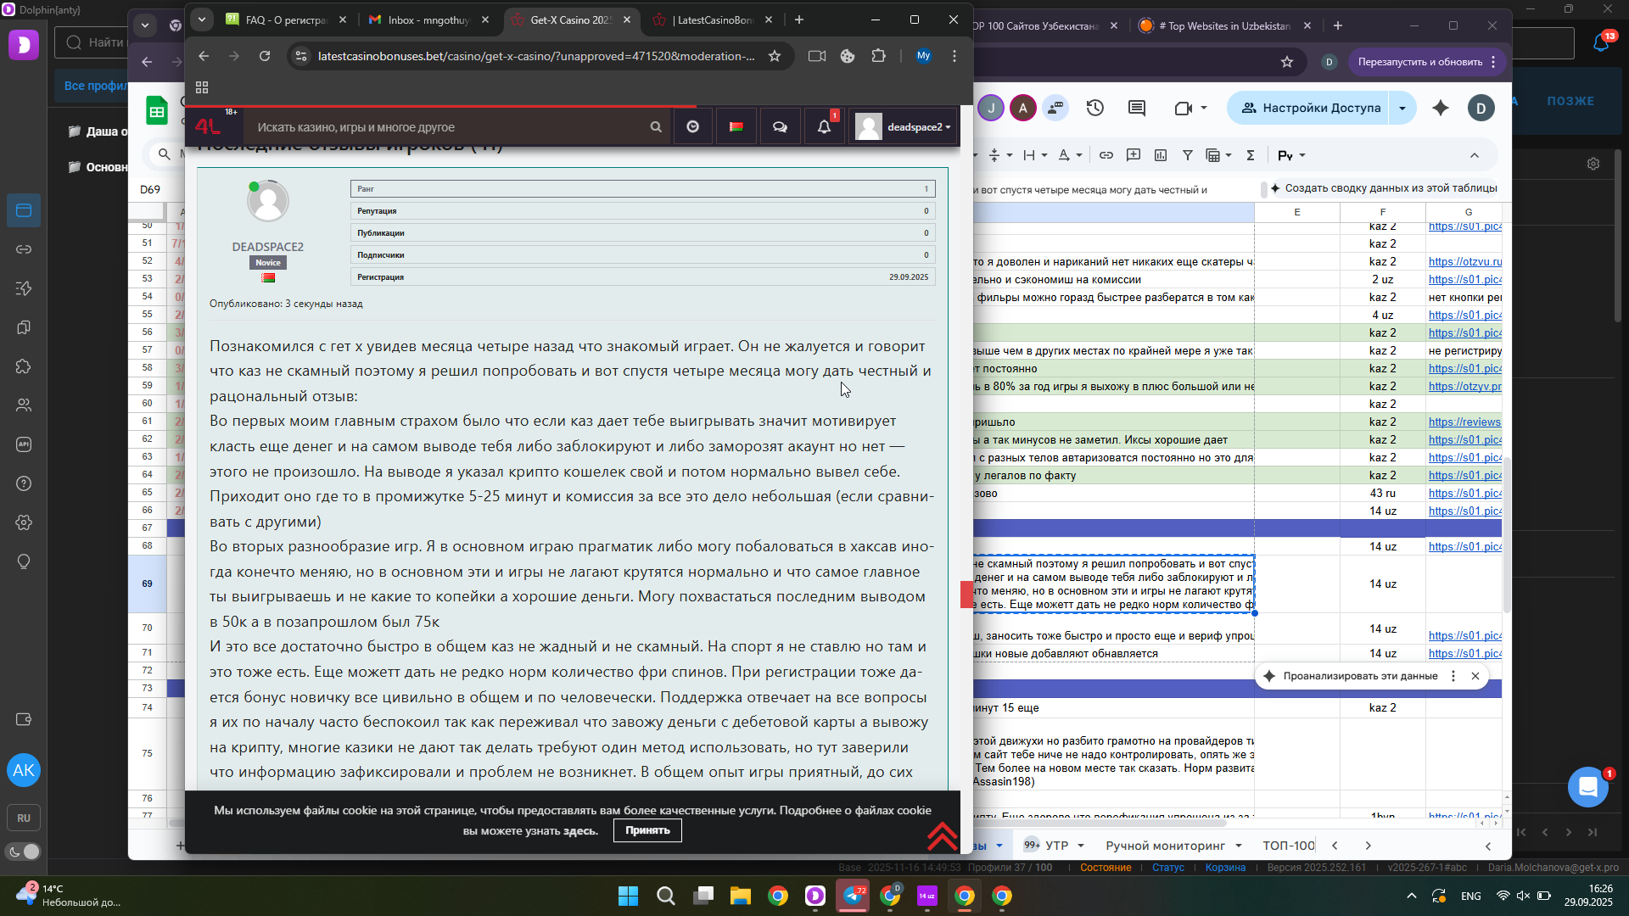This screenshot has width=1629, height=916.
Task: Click the address bar URL of latestcasinobonuses
Action: coord(535,56)
